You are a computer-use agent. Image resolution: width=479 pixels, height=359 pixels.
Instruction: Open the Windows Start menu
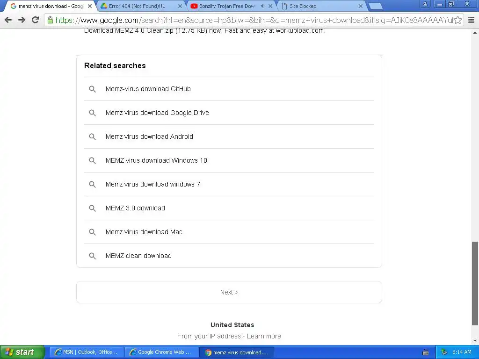(22, 352)
